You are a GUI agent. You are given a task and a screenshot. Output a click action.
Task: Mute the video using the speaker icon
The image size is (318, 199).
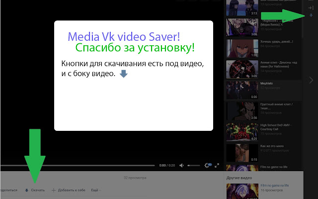pos(181,166)
